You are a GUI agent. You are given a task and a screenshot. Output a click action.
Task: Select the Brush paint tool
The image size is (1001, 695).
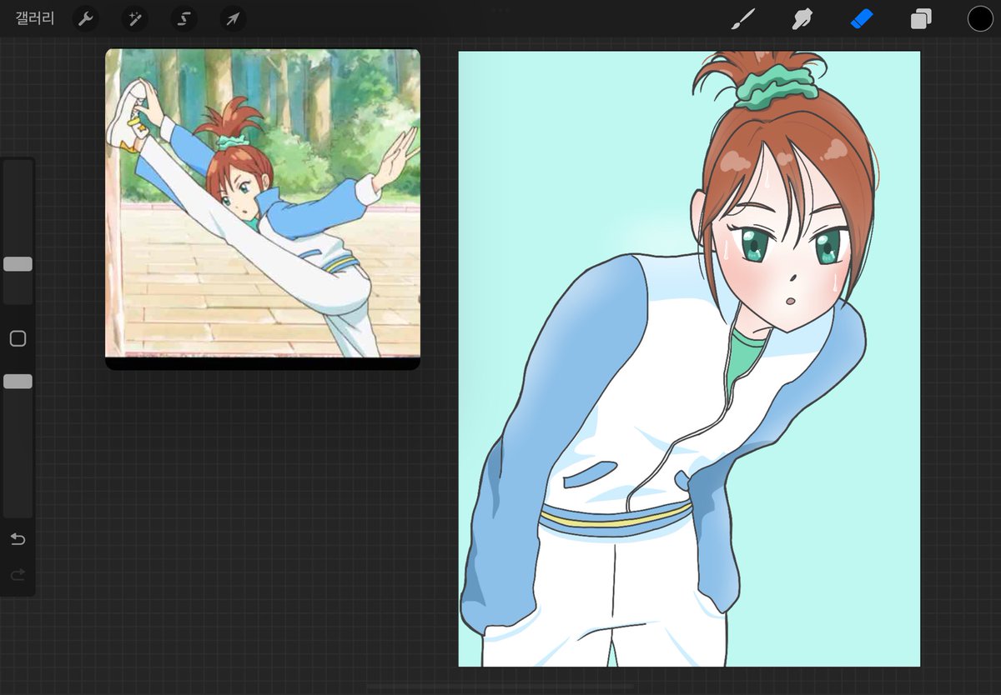click(x=742, y=18)
